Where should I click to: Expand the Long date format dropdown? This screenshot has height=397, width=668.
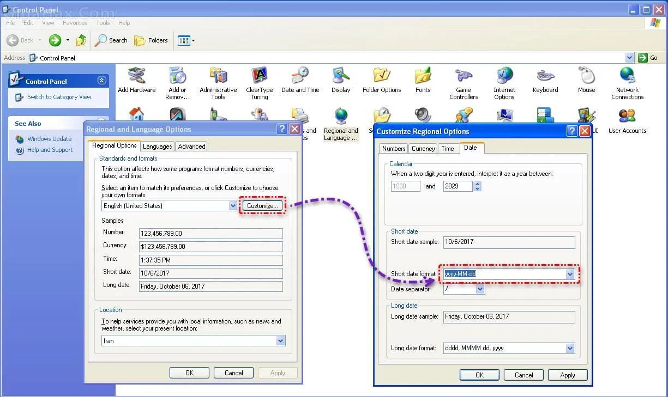pos(570,348)
